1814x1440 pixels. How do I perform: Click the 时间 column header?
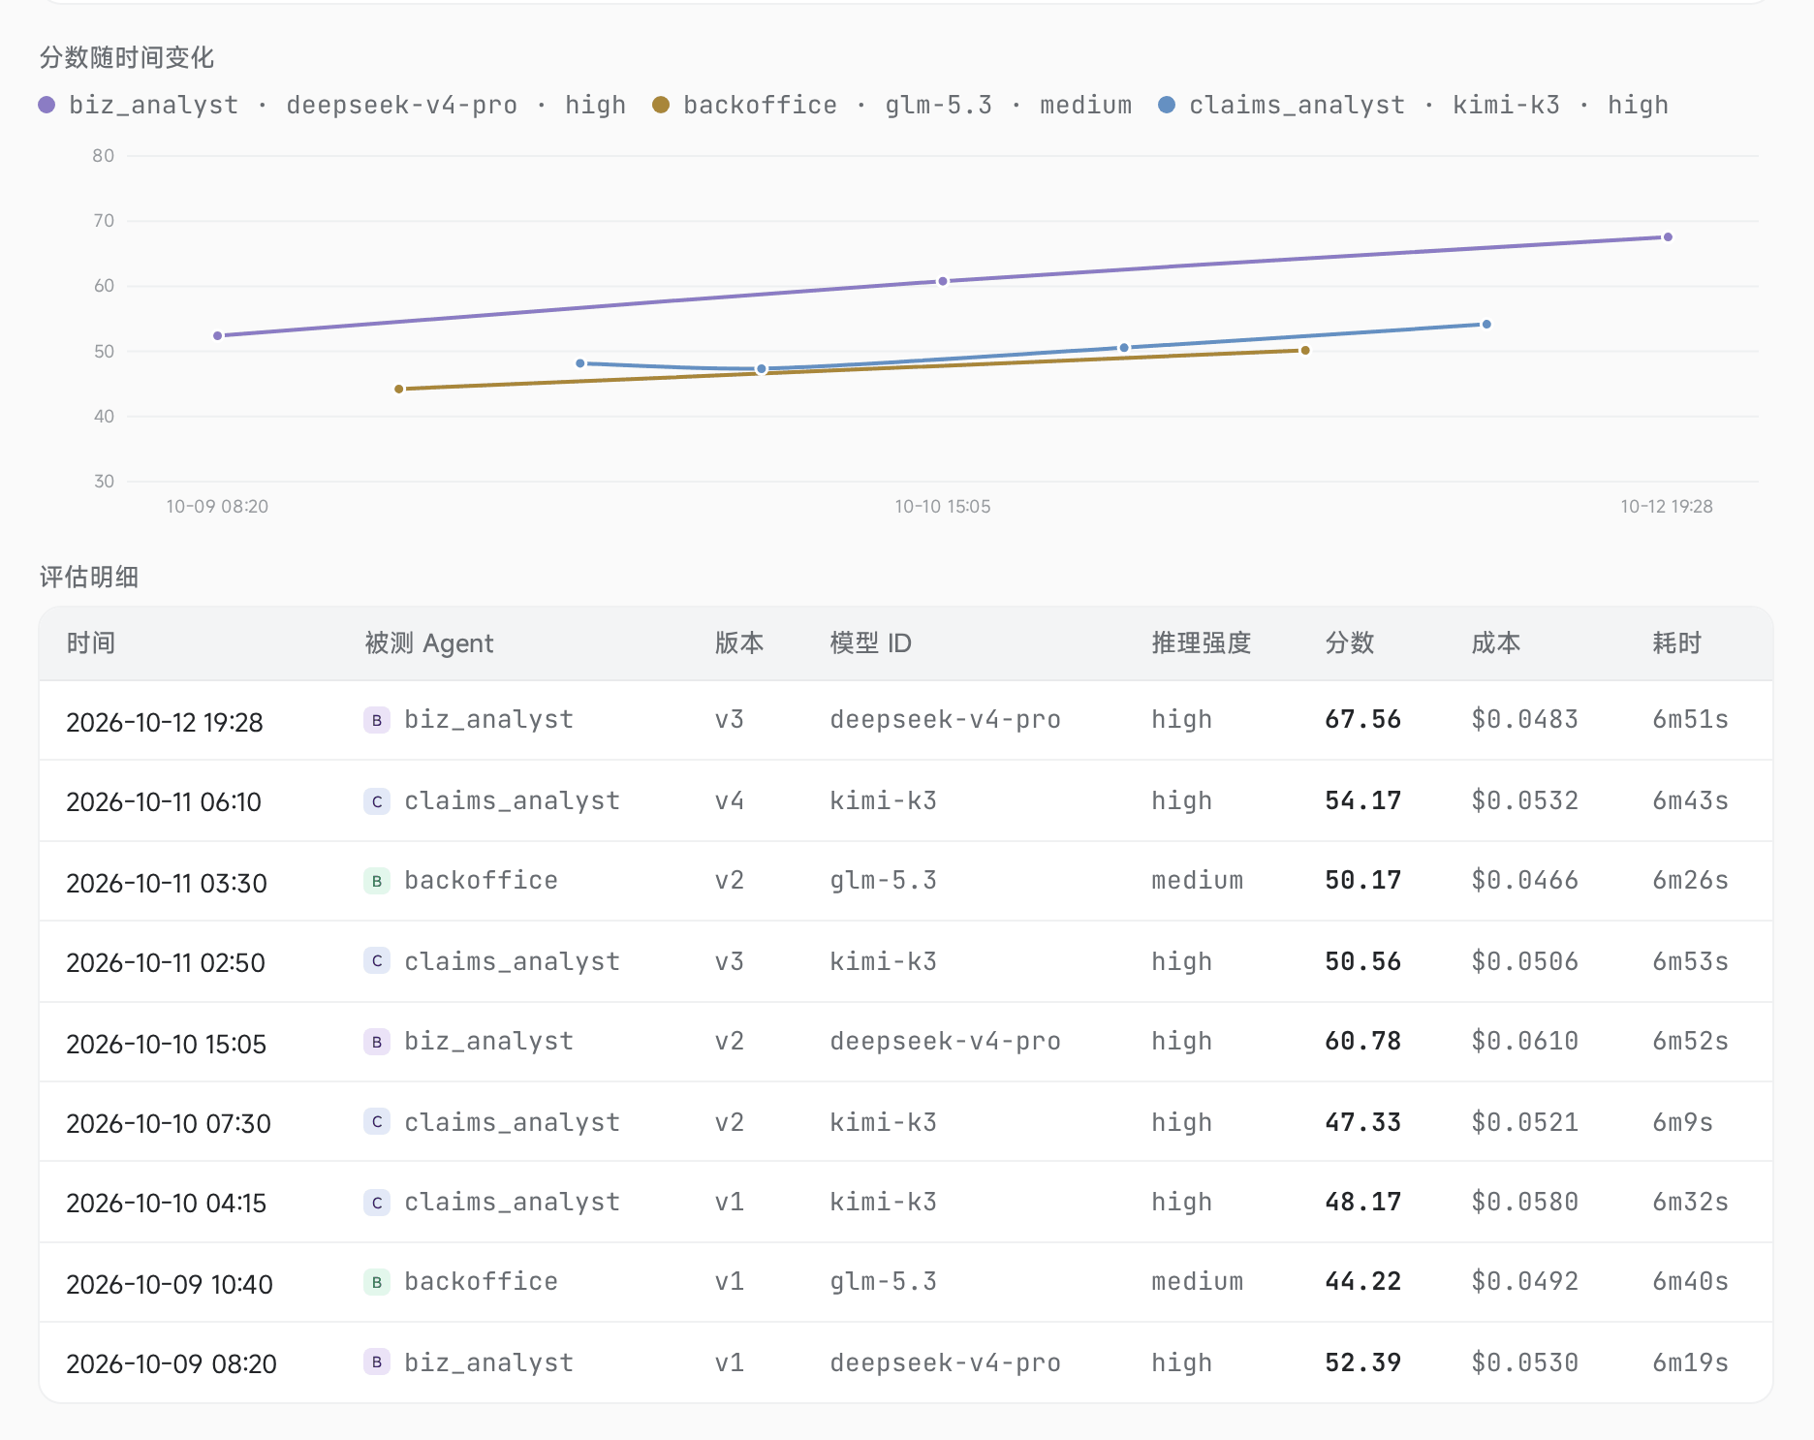[91, 643]
